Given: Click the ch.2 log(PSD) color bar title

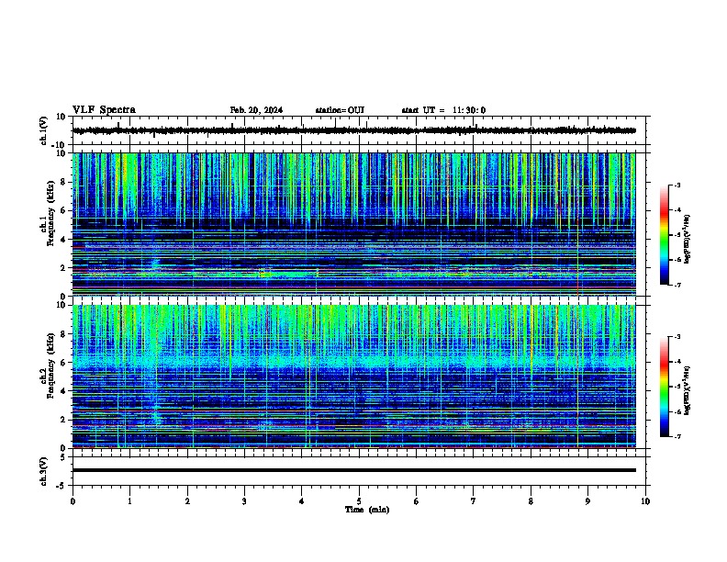Looking at the screenshot, I should tap(688, 390).
